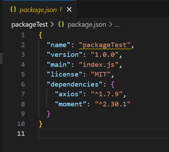Click the "^2.30.1" moment version
The height and width of the screenshot is (152, 169).
coord(113,104)
